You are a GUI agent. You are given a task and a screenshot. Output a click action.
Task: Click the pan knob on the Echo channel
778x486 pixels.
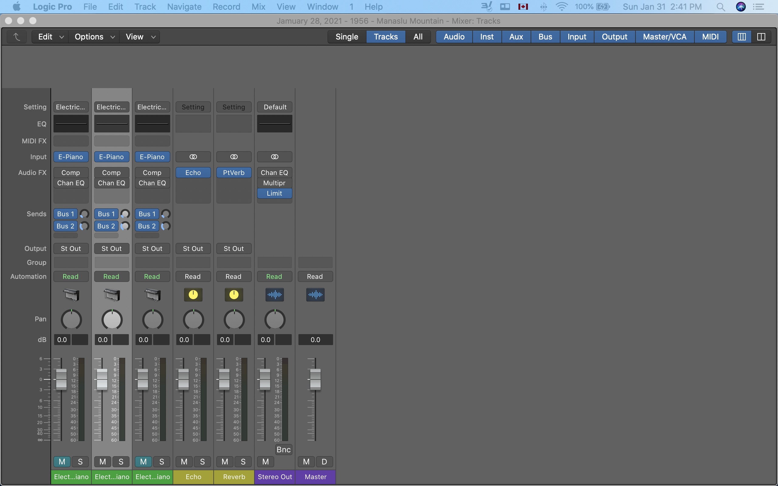click(x=193, y=320)
